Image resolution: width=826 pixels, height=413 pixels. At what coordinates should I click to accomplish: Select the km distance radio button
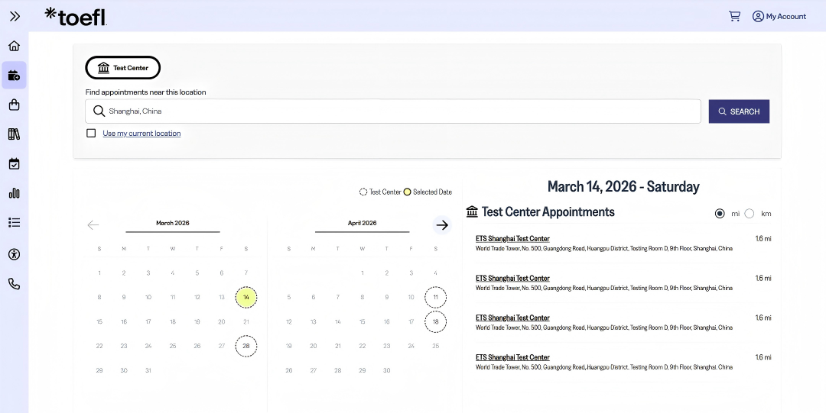[750, 214]
